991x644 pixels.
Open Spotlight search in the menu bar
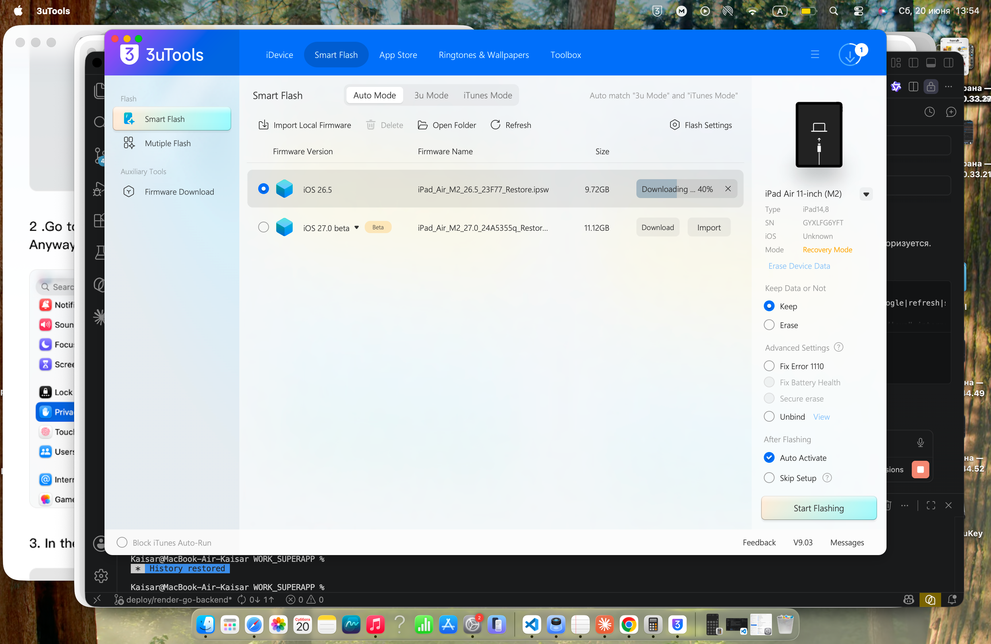click(x=834, y=11)
